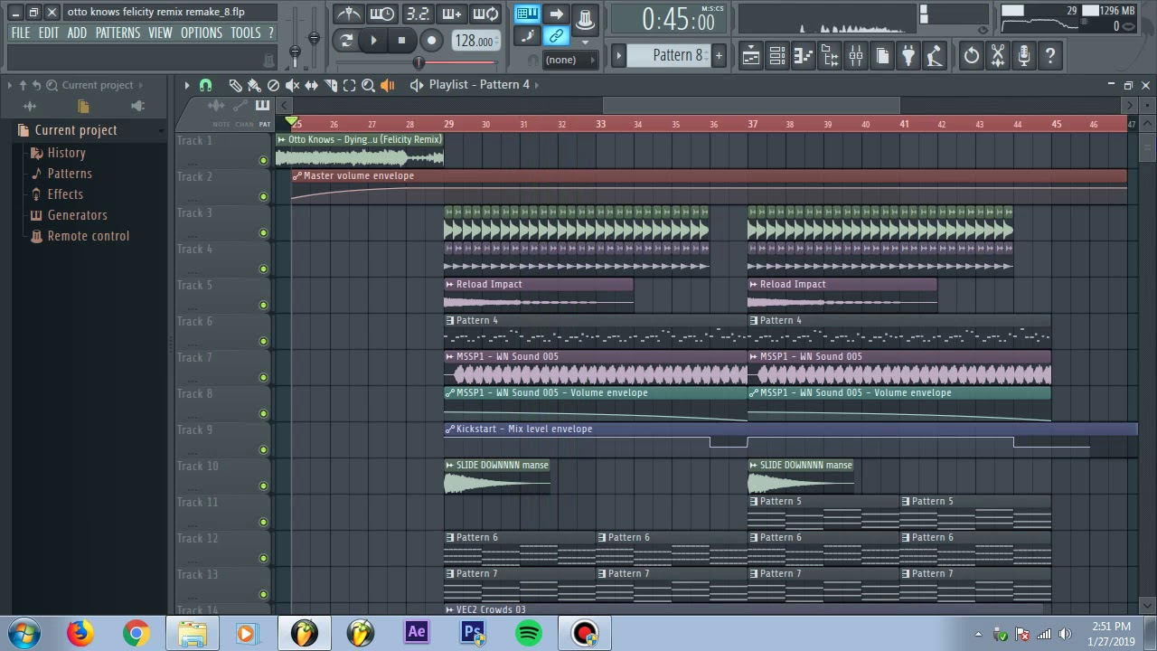
Task: Click the play button in transport
Action: click(373, 40)
